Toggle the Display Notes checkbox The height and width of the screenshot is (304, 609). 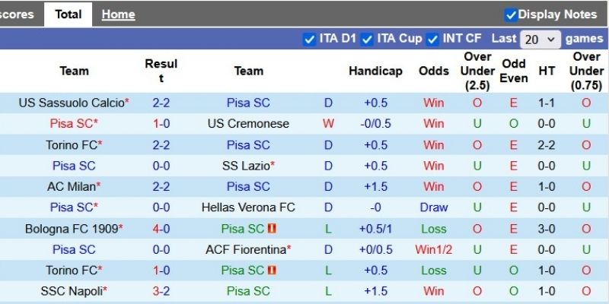(511, 14)
